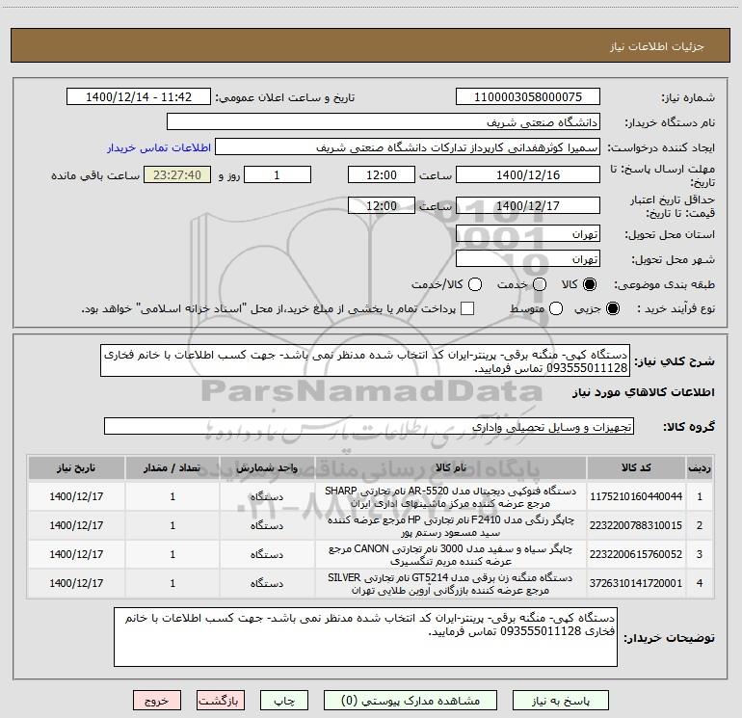Click the بازگشت back button
Image resolution: width=742 pixels, height=718 pixels.
point(221,701)
